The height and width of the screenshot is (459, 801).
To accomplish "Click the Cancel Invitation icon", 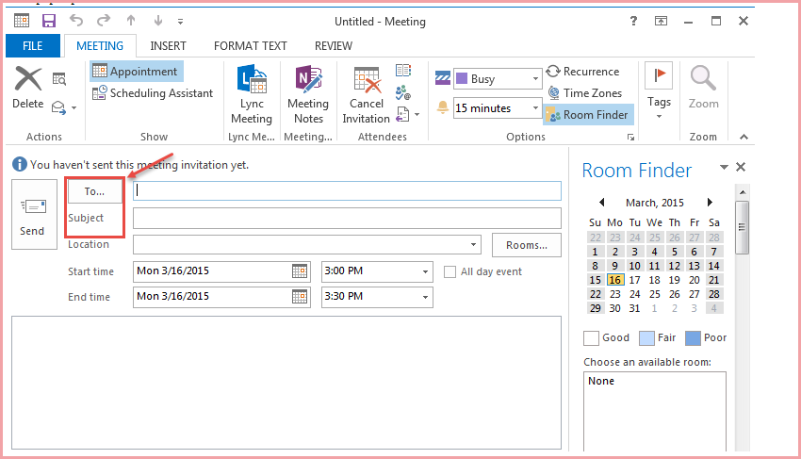I will [x=367, y=80].
